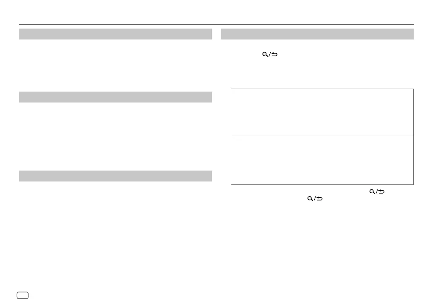Screen dimensions: 433x305
Task: Click the thin horizontal rule across the page top
Action: (216, 24)
